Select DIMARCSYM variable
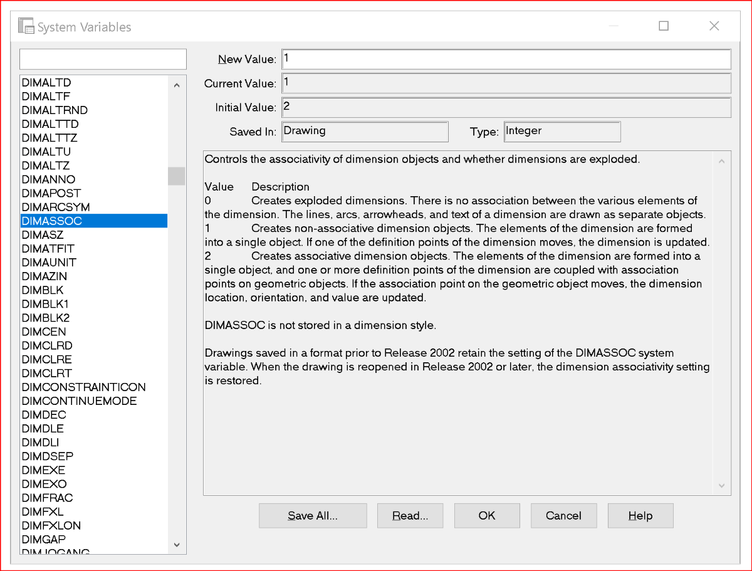This screenshot has width=752, height=571. click(93, 207)
